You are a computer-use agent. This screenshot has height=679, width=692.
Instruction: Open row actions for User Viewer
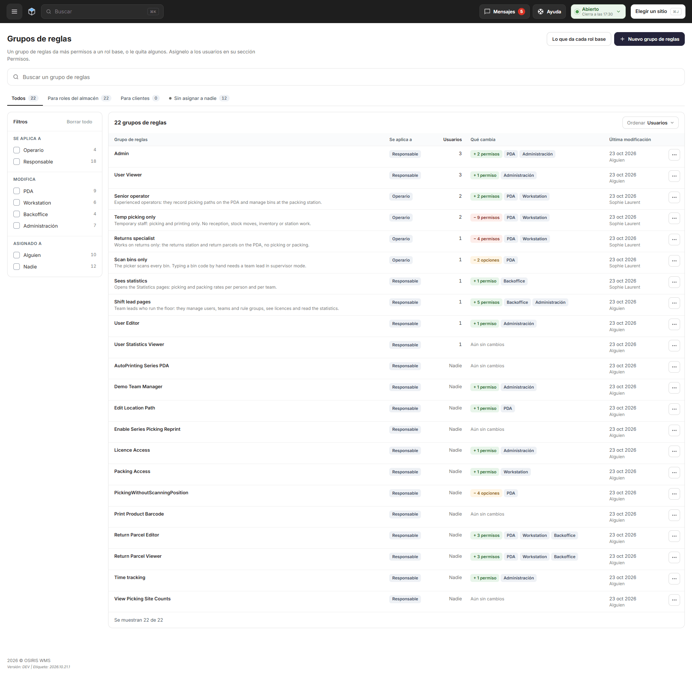tap(674, 176)
